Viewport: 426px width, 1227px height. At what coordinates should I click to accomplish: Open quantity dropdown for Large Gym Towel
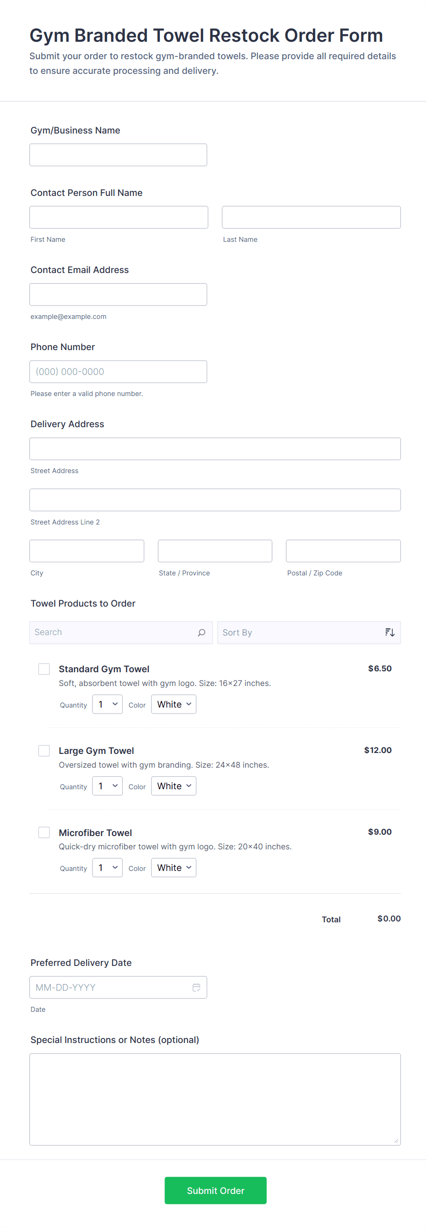click(107, 786)
